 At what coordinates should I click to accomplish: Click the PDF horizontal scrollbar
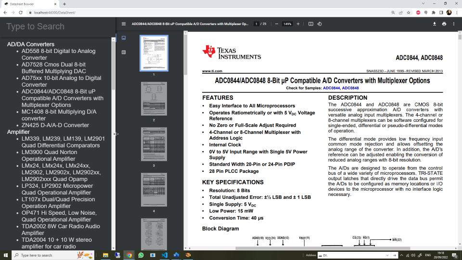(322, 248)
